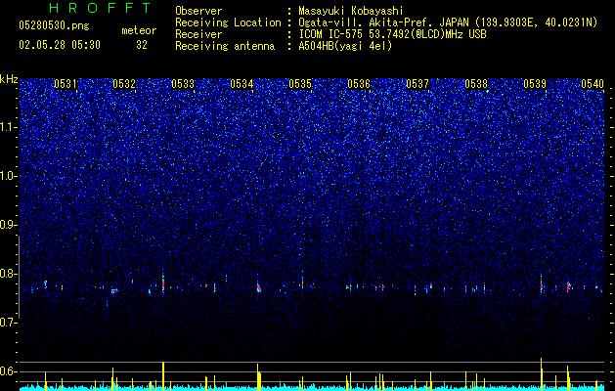
Task: Click the 1.1 kHz axis label
Action: (x=9, y=127)
